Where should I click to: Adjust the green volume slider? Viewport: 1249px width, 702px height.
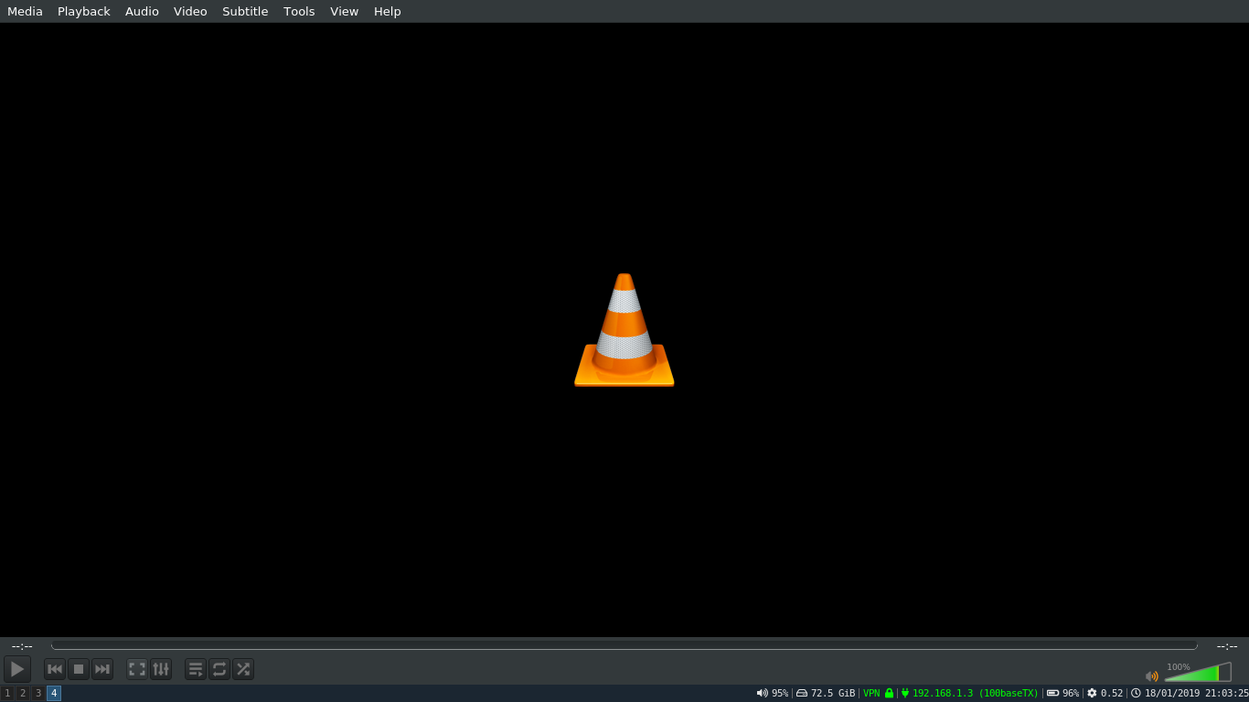click(x=1198, y=673)
